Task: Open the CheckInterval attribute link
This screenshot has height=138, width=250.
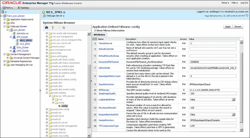Action: (105, 43)
